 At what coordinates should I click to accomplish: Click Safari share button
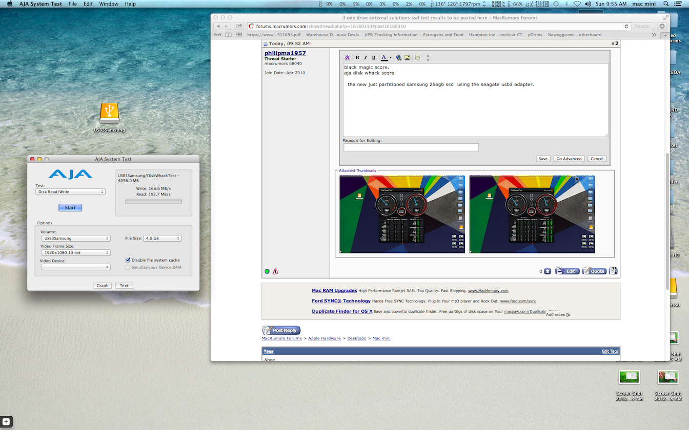tap(239, 26)
